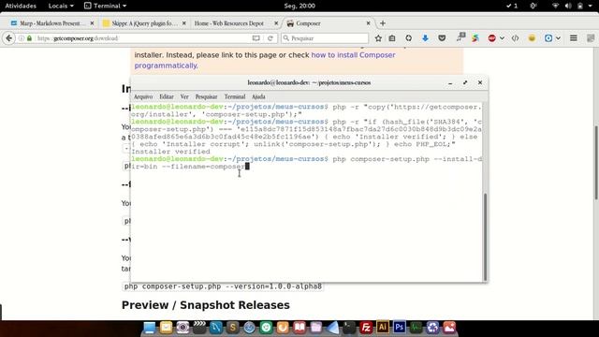Open the Ver menu in terminal
The width and height of the screenshot is (599, 337).
click(x=184, y=96)
